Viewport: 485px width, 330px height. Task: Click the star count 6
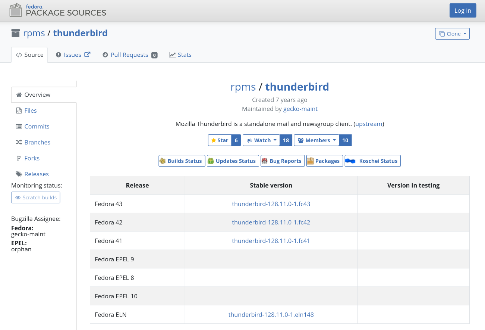[236, 140]
